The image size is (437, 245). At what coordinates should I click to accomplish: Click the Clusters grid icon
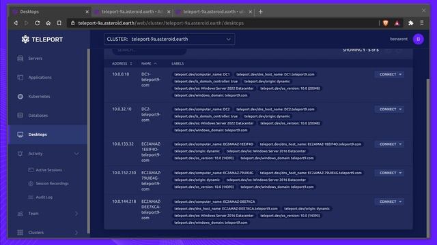pos(20,233)
